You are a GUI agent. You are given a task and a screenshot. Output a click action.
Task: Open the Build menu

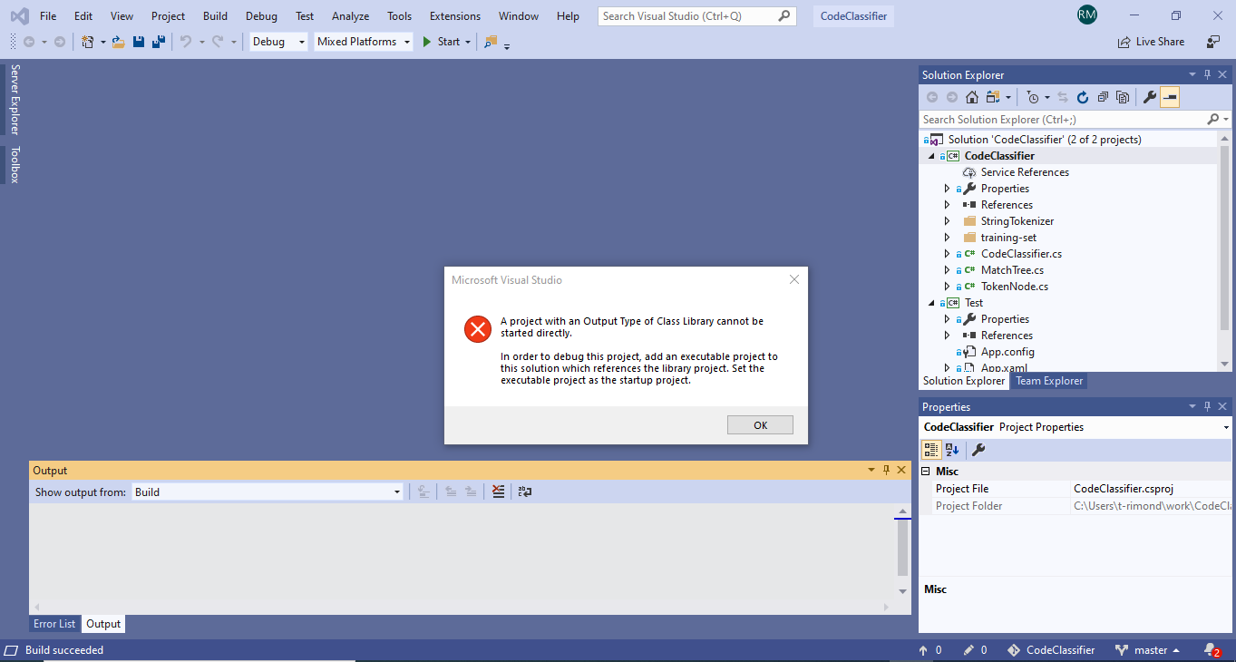(x=215, y=16)
